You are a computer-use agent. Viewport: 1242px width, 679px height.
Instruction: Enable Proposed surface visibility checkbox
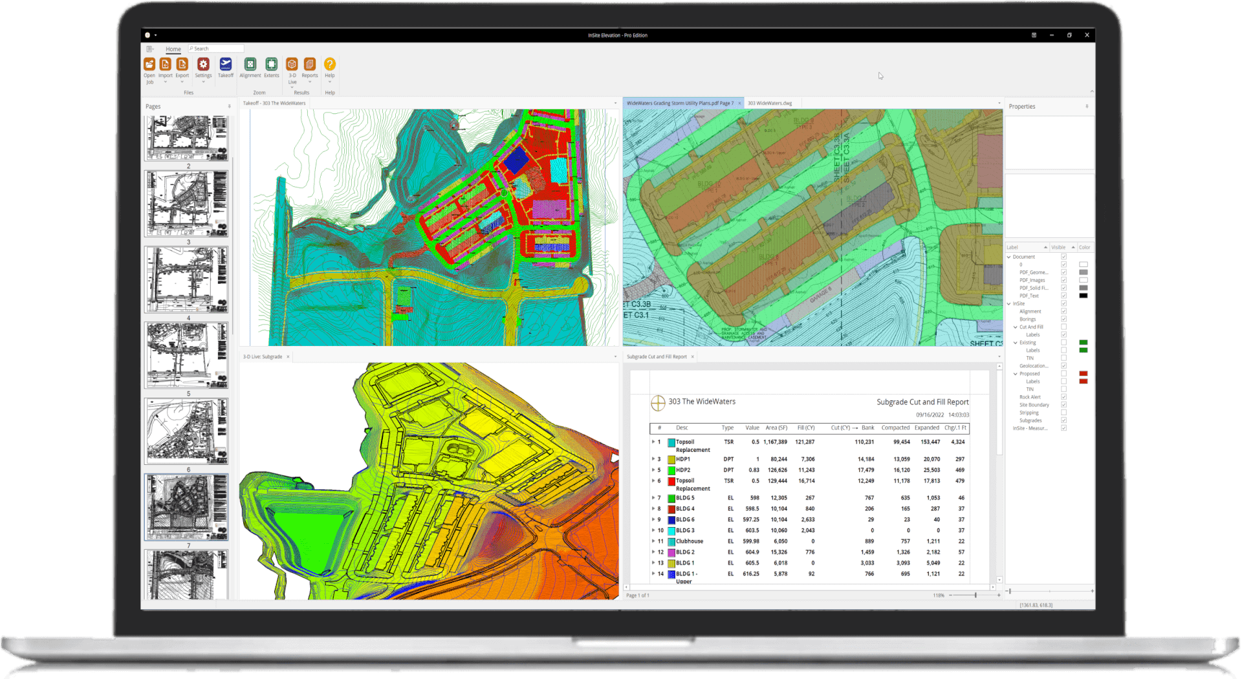pos(1063,374)
